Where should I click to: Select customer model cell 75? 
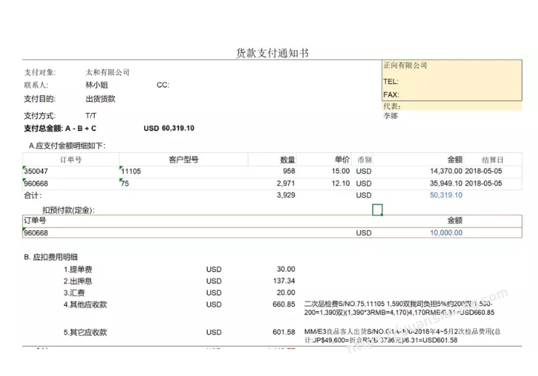pyautogui.click(x=125, y=184)
